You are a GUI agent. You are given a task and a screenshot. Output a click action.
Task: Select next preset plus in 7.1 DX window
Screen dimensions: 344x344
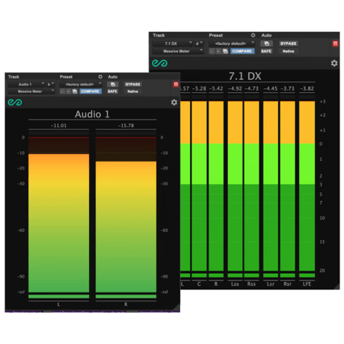coord(218,51)
